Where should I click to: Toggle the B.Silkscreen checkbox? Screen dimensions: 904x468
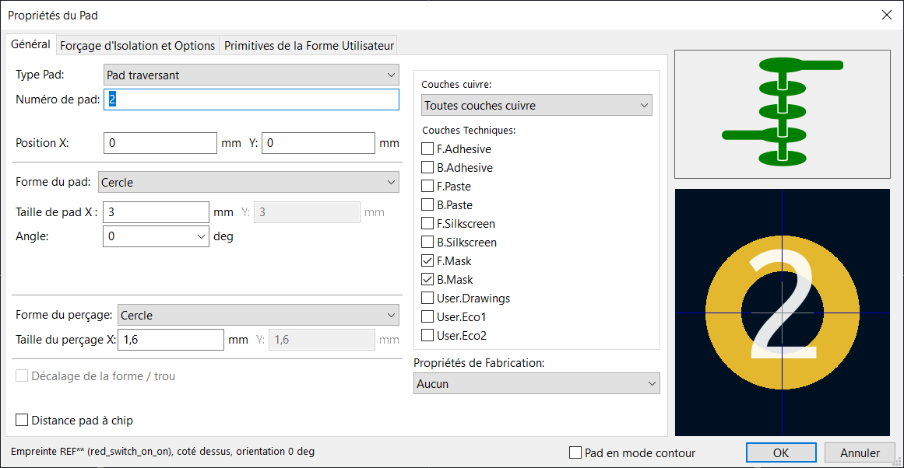coord(427,243)
